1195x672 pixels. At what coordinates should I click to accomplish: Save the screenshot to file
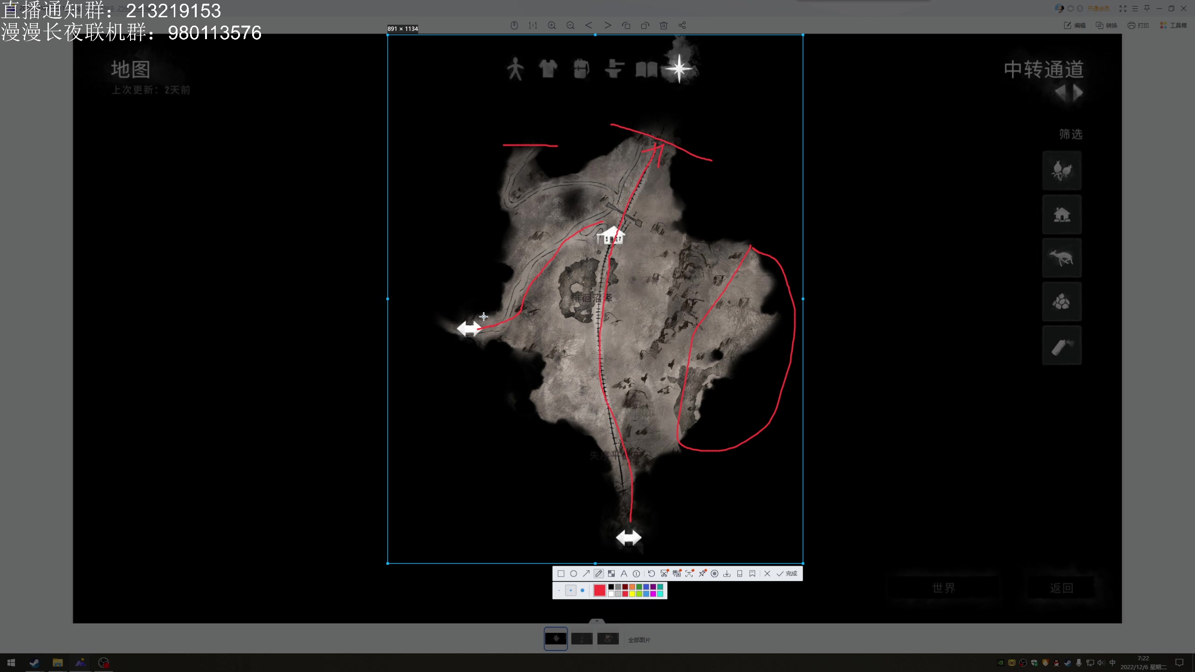[x=727, y=574]
